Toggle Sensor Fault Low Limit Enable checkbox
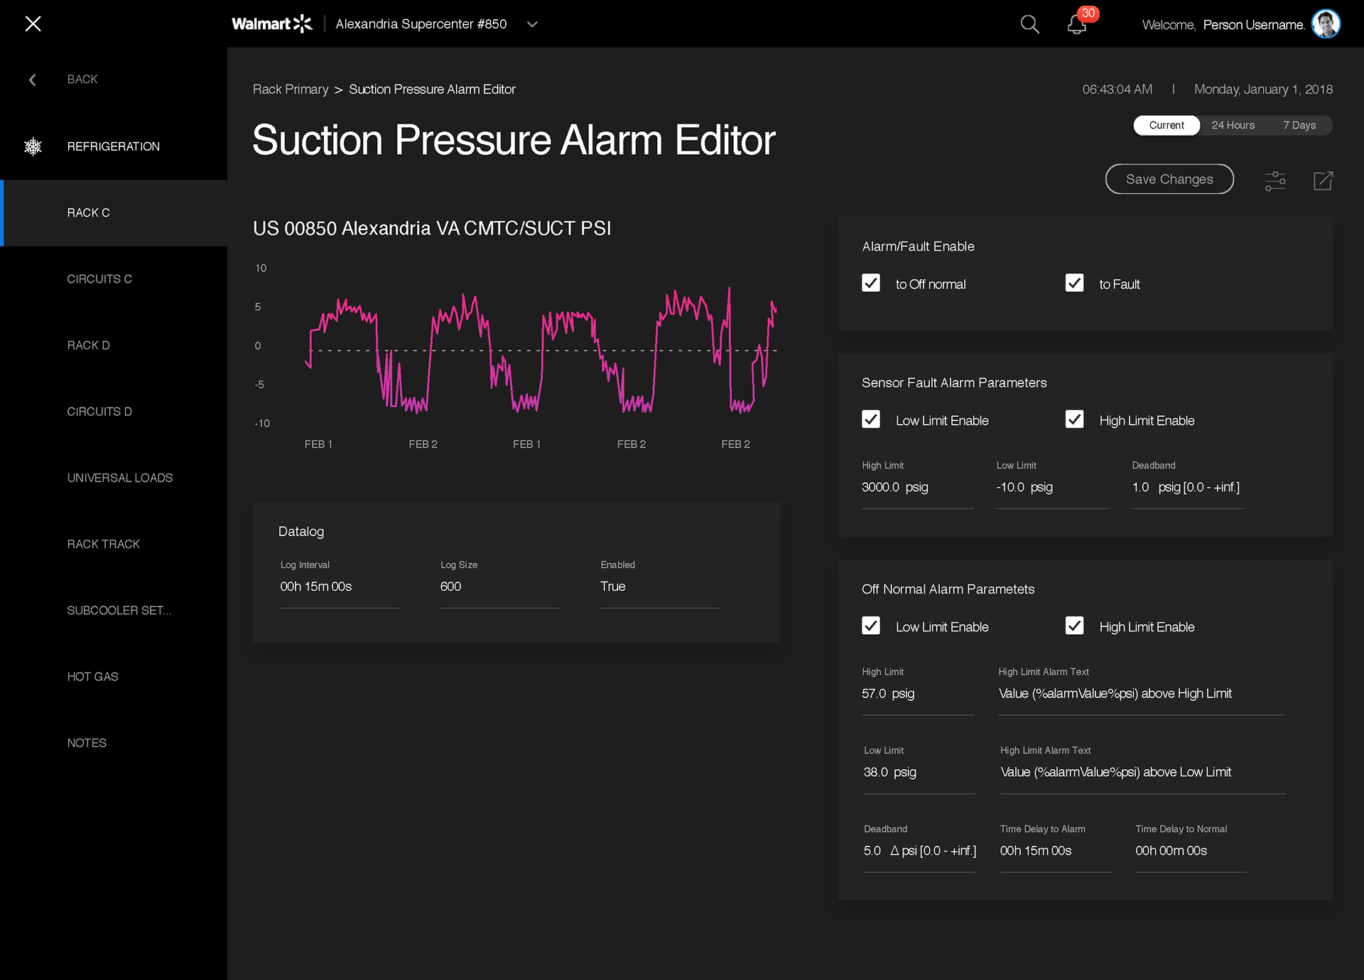Screen dimensions: 1364x980 871,419
